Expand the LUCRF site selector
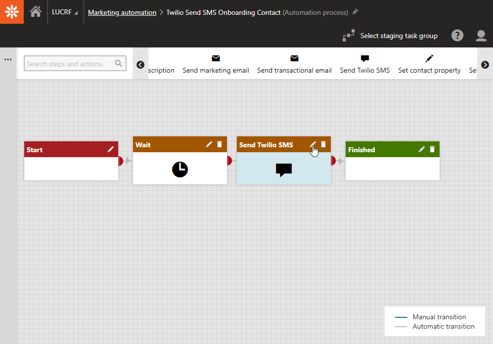Viewport: 493px width, 344px height. [x=65, y=12]
